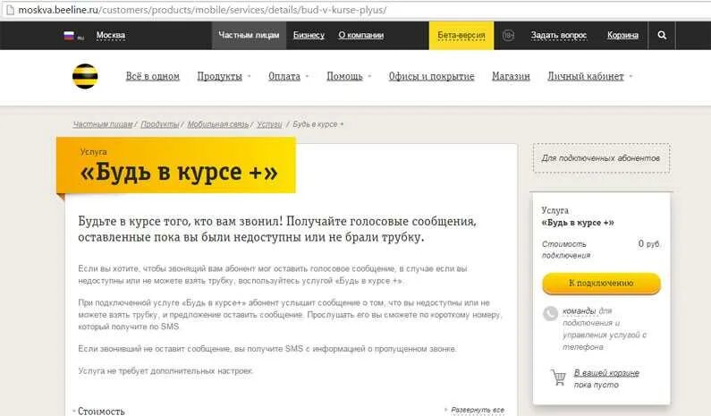Click the команды link for phone management
The height and width of the screenshot is (416, 711).
tap(579, 310)
